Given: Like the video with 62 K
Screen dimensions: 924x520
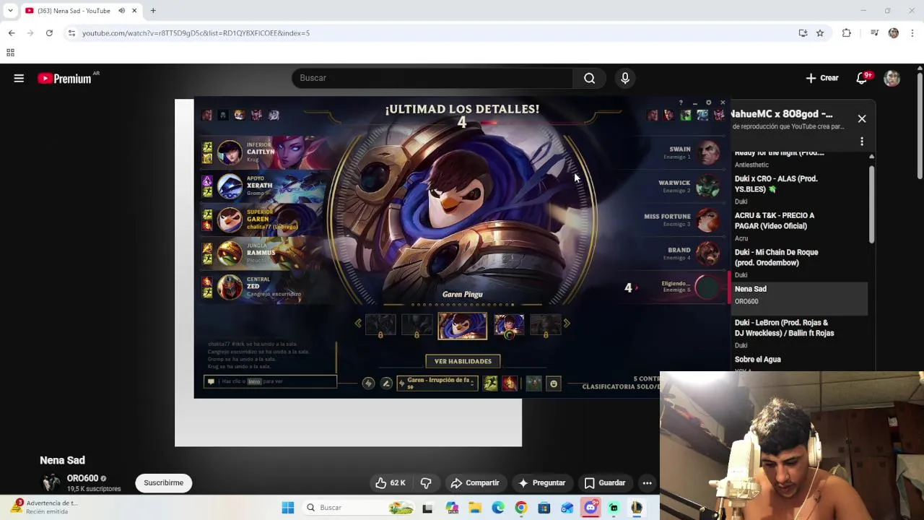Looking at the screenshot, I should coord(390,482).
